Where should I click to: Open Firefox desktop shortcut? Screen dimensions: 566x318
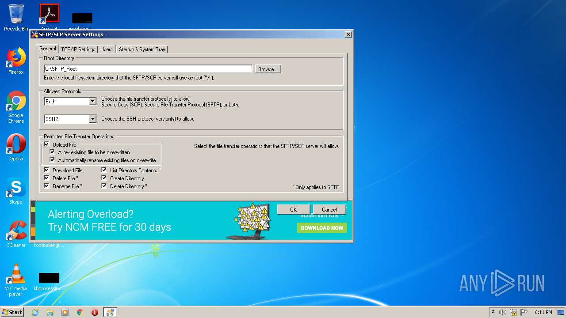[x=16, y=61]
